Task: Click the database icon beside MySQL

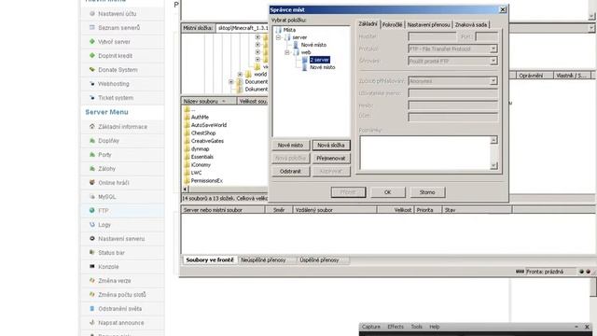Action: [x=92, y=197]
